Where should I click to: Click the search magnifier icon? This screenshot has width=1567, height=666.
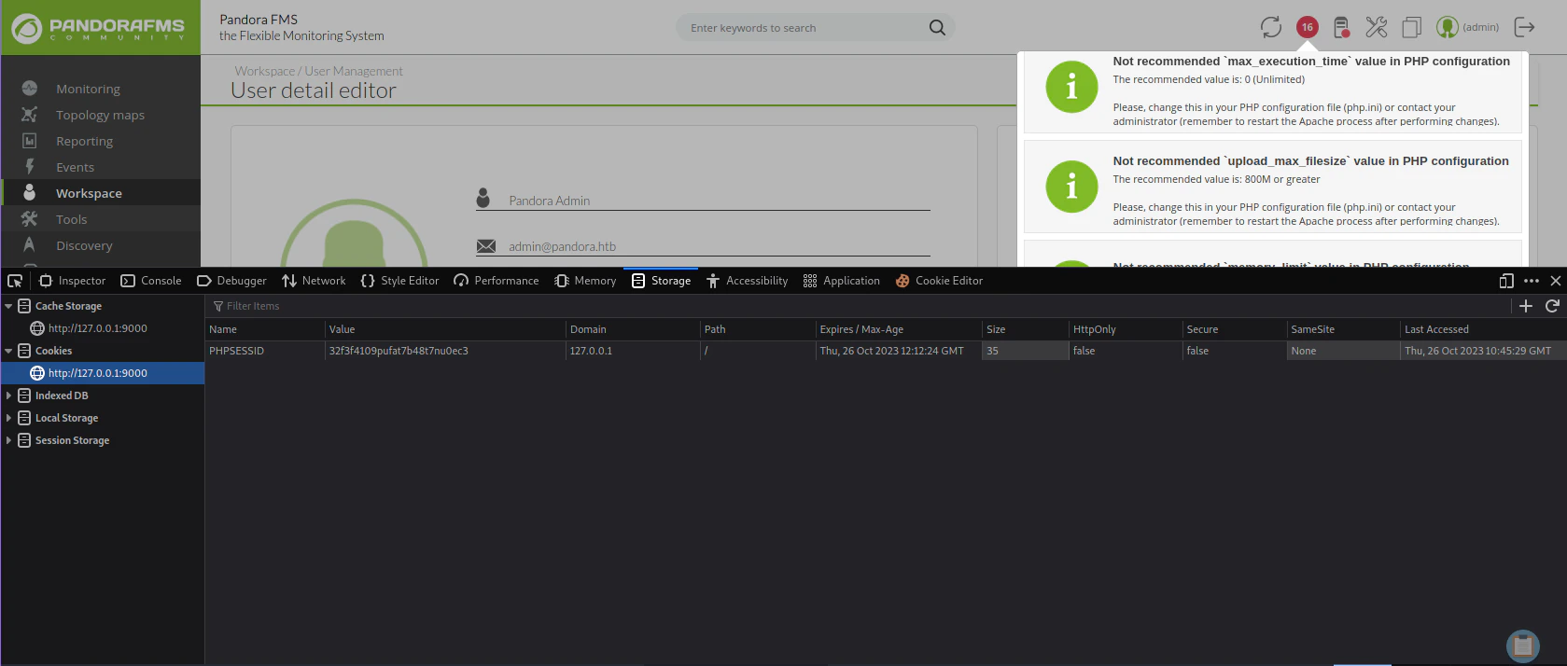[937, 28]
